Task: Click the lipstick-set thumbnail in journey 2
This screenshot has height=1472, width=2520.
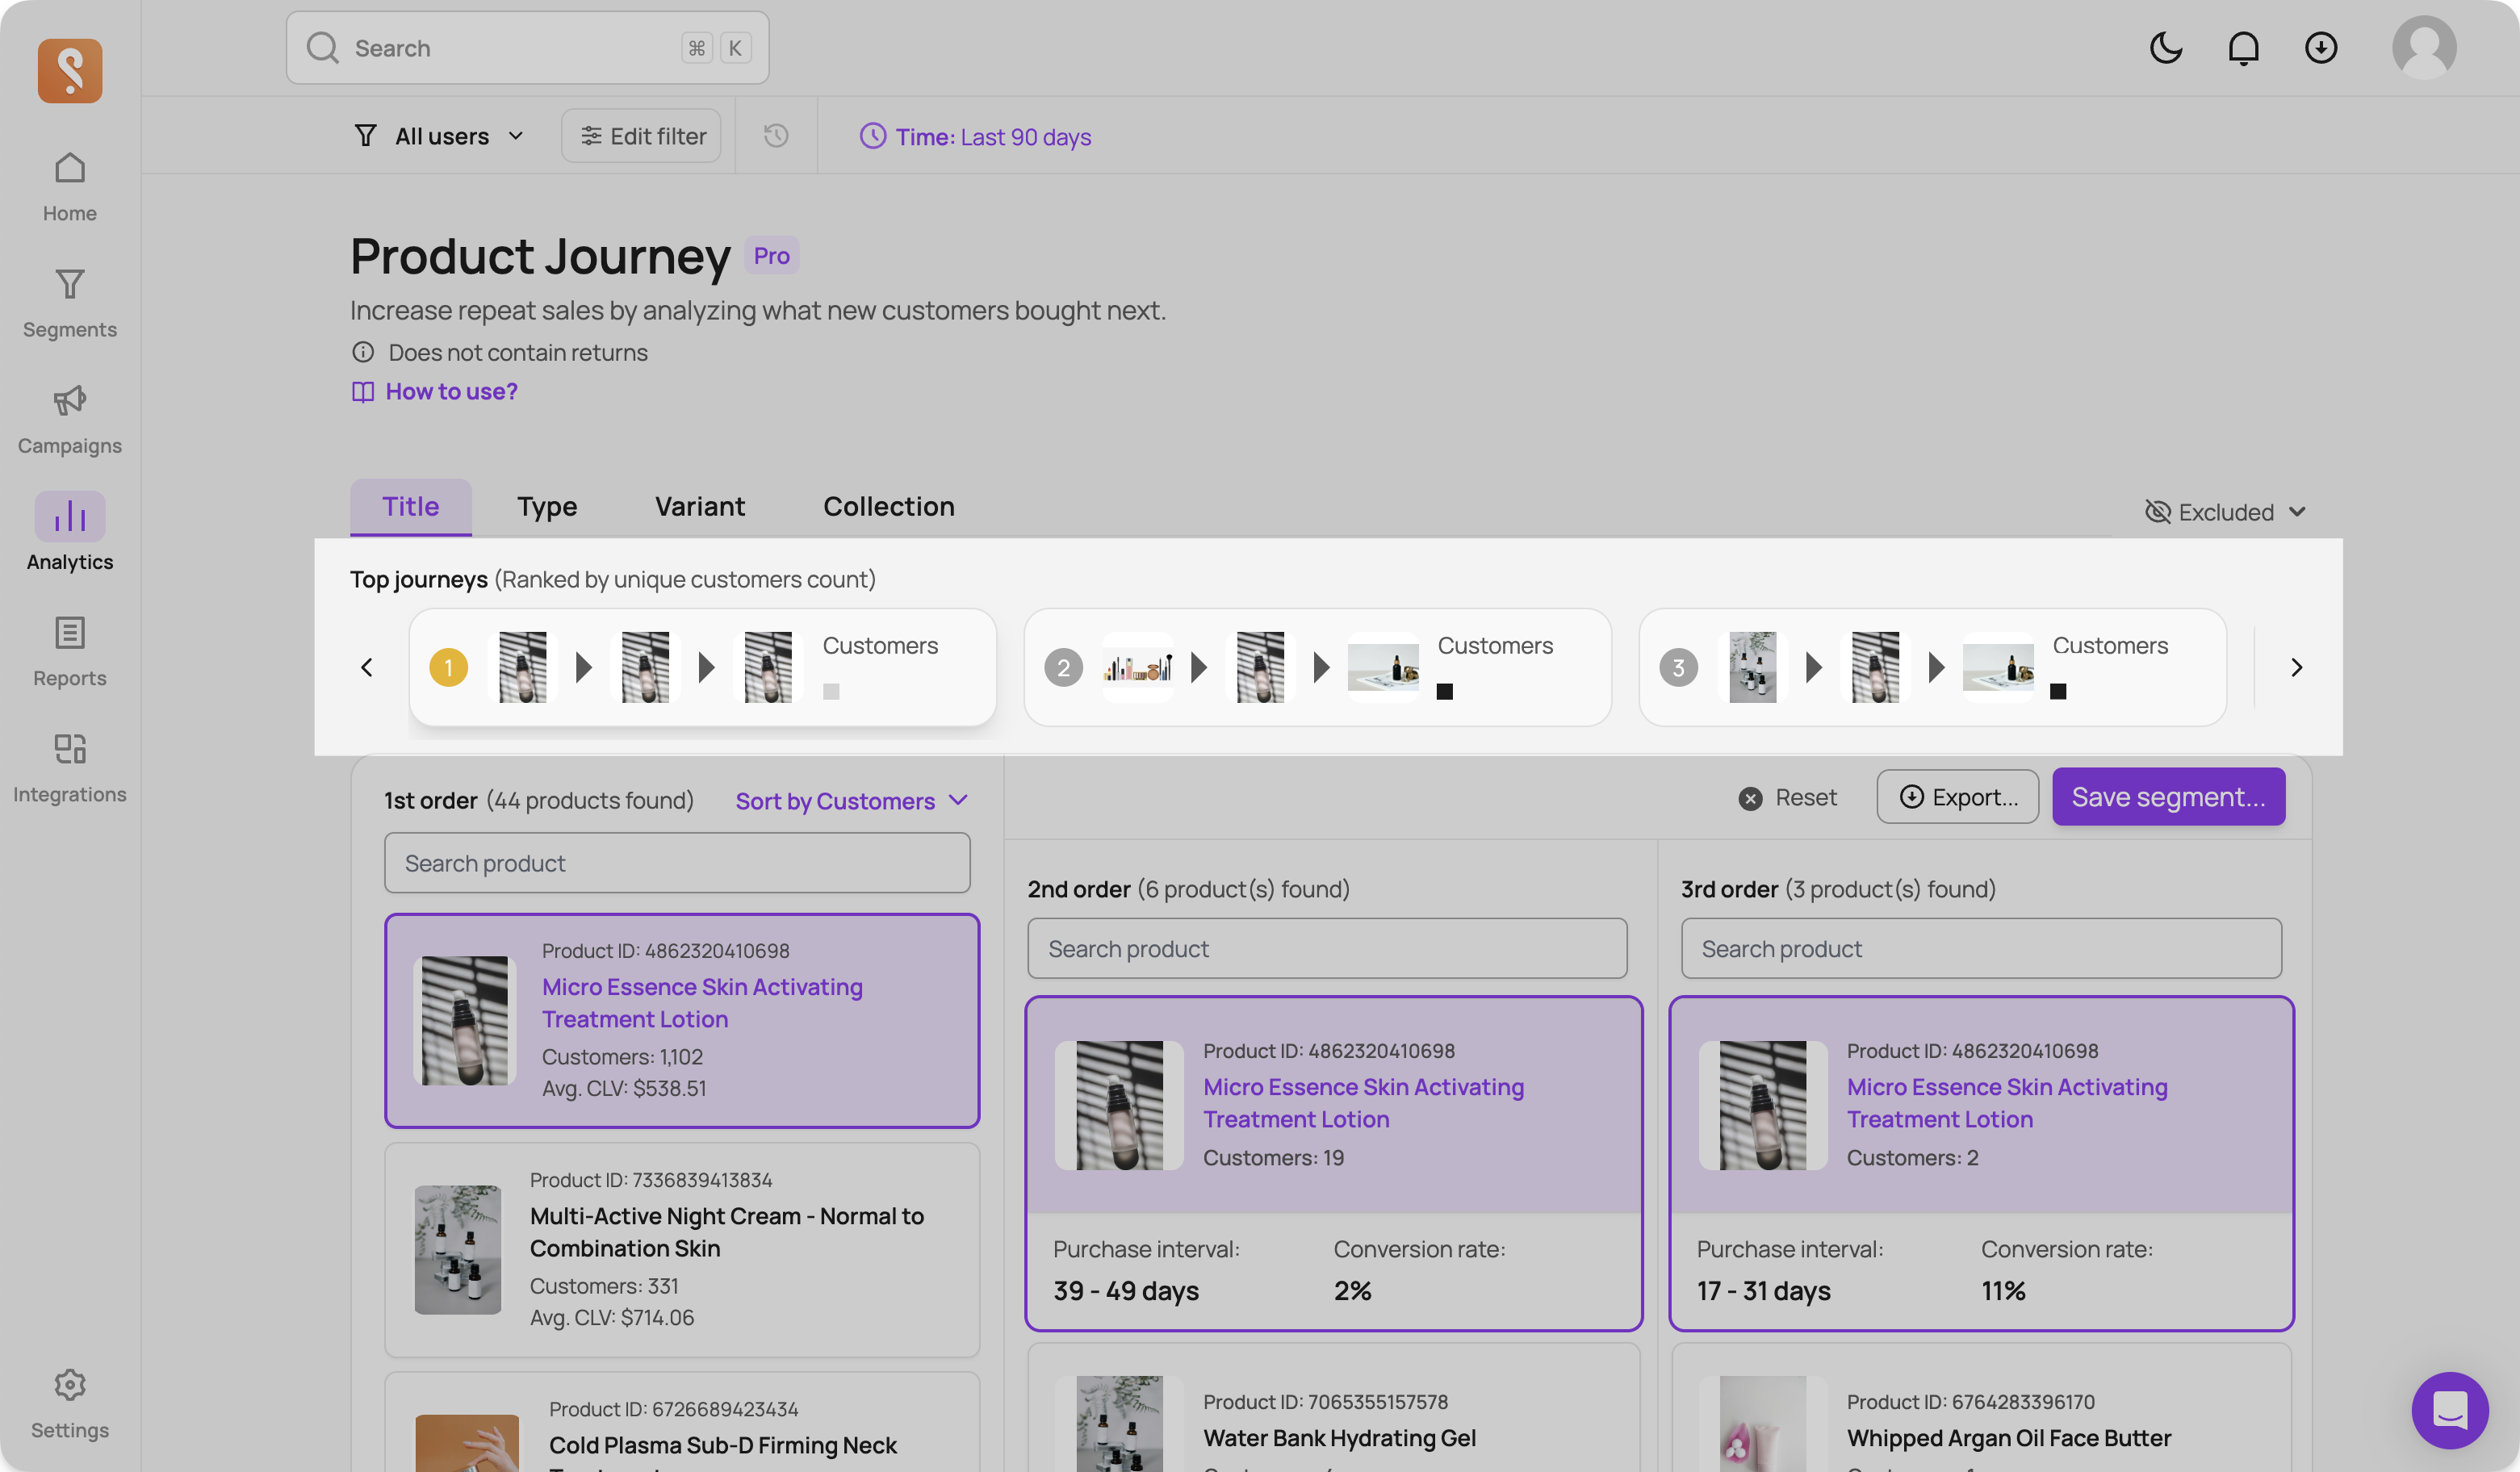Action: [x=1138, y=667]
